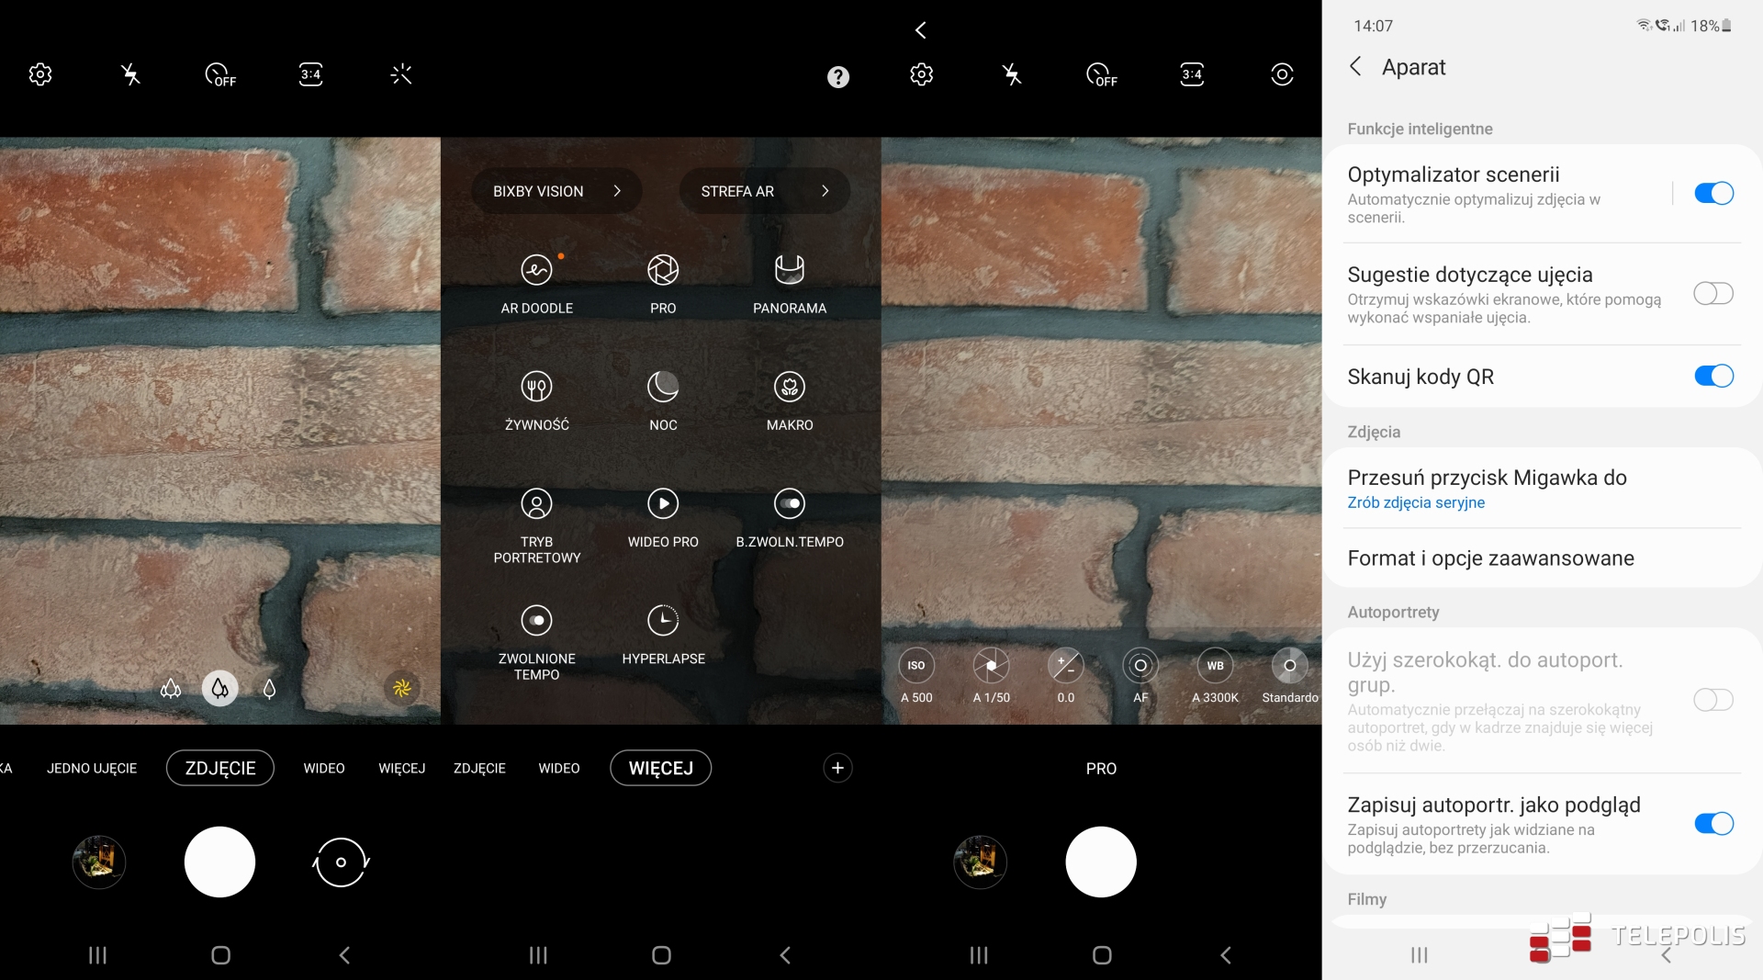Open the last photo gallery thumbnail

[99, 862]
